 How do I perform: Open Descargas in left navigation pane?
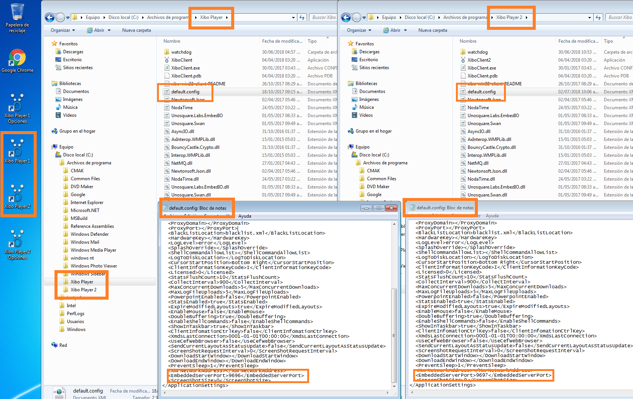pyautogui.click(x=73, y=52)
